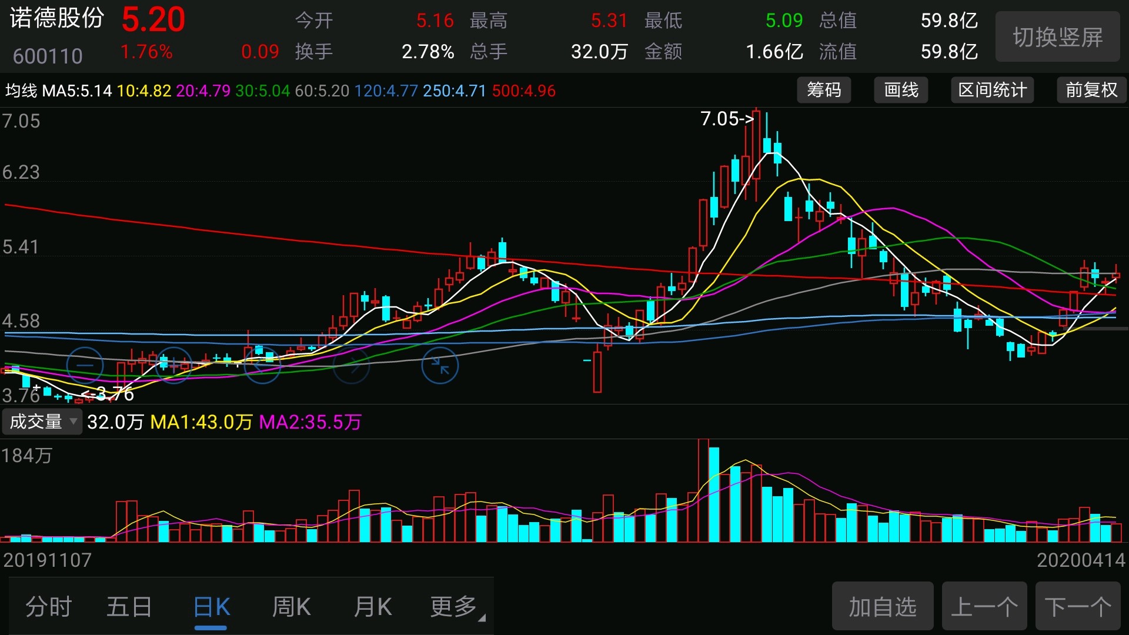Tap the MA1:43.0万 volume legend

pos(202,422)
